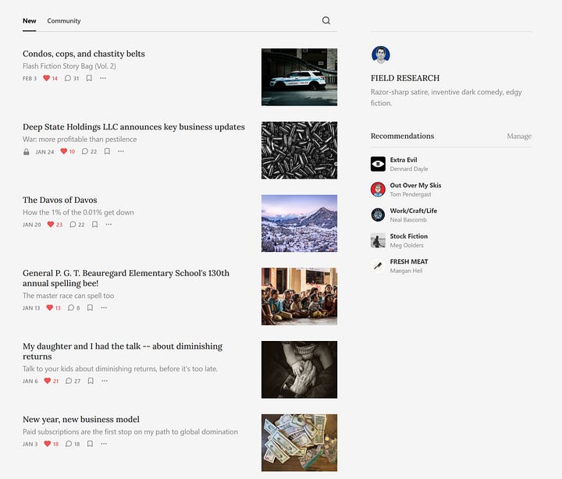Open more options for Condos, cops post
Viewport: 562px width, 479px height.
(x=103, y=78)
